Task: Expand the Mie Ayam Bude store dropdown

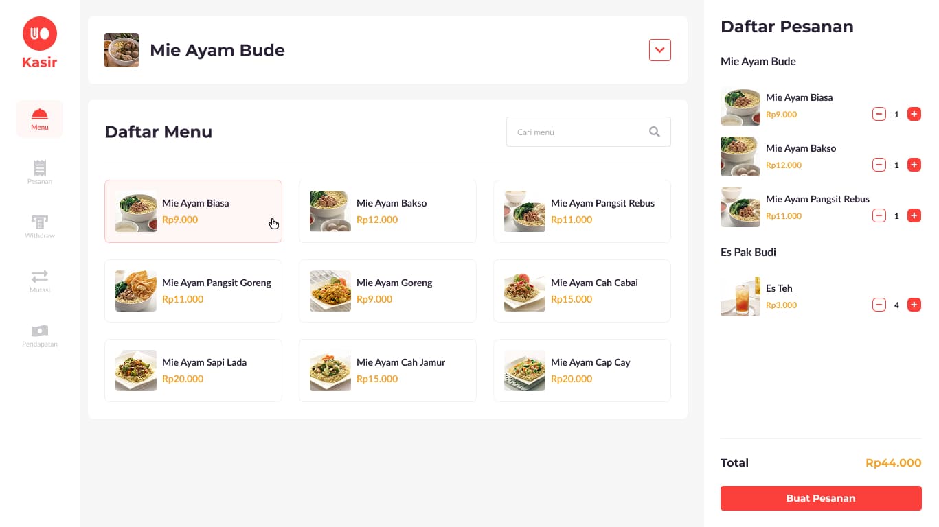Action: point(660,50)
